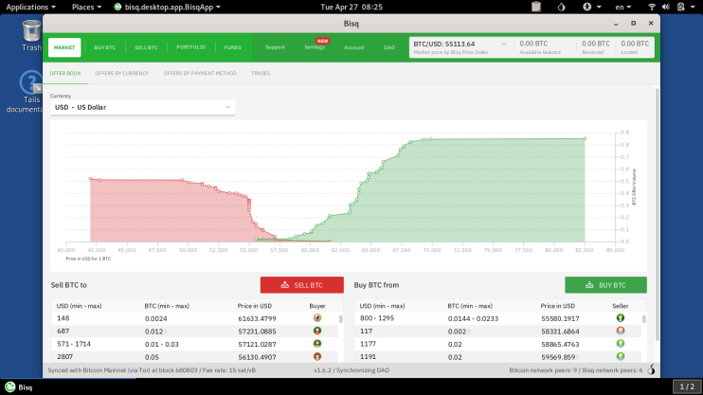
Task: Switch to Offers by Currency sub-tab
Action: pos(122,73)
